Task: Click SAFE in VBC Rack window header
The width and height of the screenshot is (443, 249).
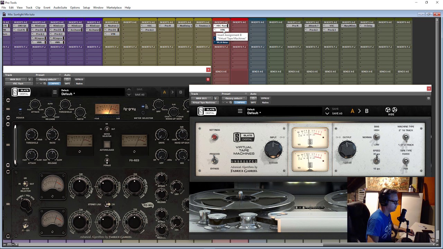Action: (67, 83)
